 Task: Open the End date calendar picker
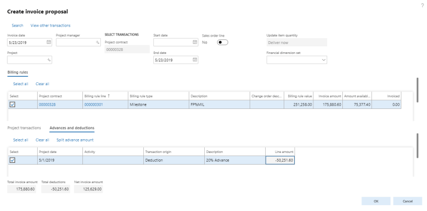(195, 60)
